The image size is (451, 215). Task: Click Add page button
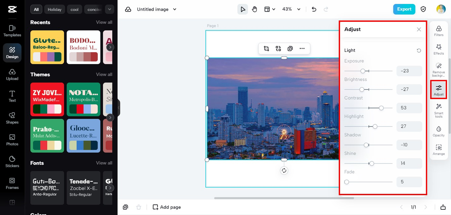[x=167, y=207]
